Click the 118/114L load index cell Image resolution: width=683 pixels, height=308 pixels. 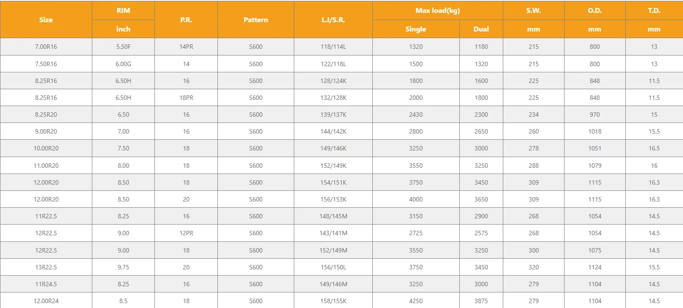pos(333,47)
